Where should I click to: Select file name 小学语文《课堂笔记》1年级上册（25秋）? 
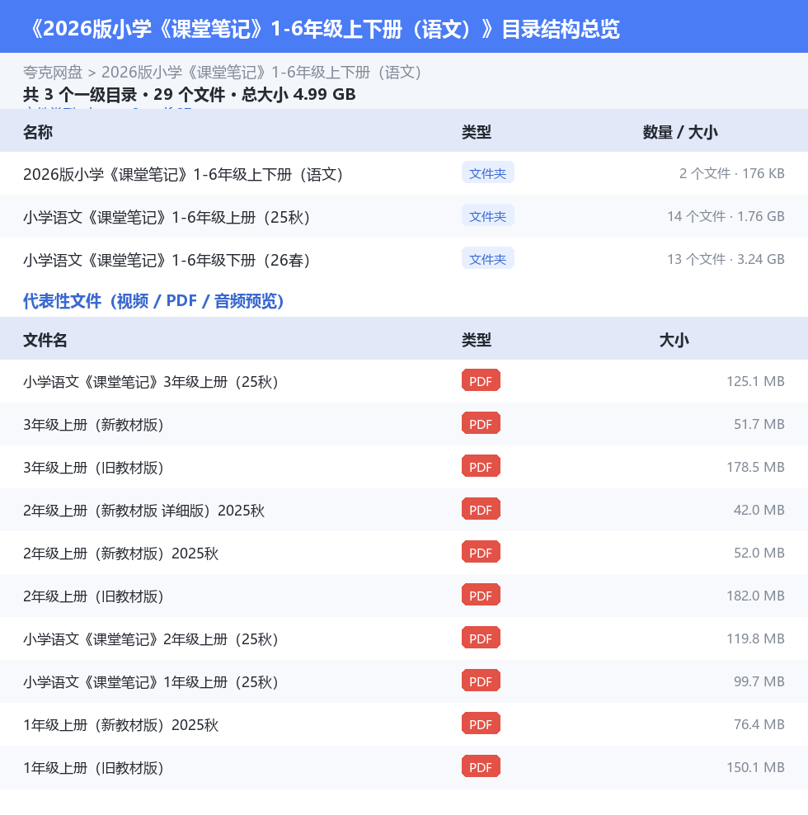click(151, 682)
